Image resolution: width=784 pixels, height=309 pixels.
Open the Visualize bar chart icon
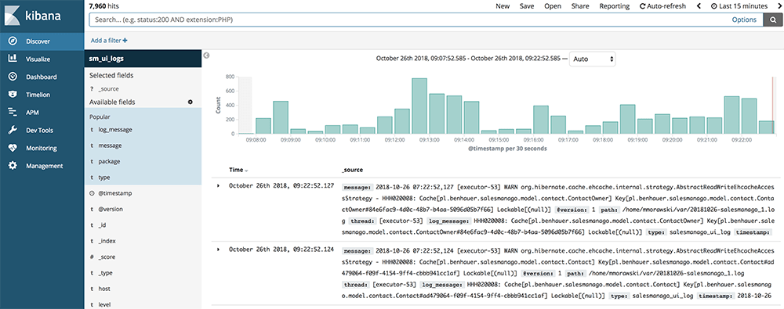[x=13, y=59]
